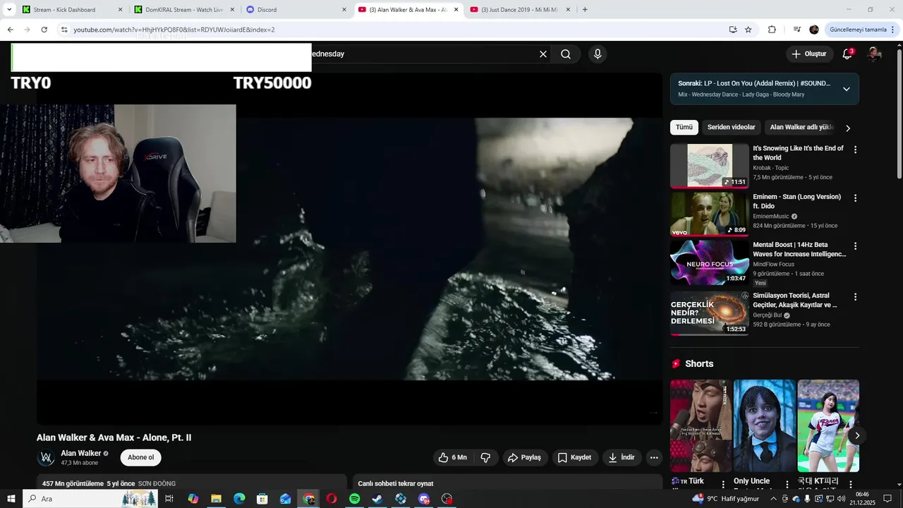Click the Windows taskbar Ara search box
The width and height of the screenshot is (903, 508).
90,499
